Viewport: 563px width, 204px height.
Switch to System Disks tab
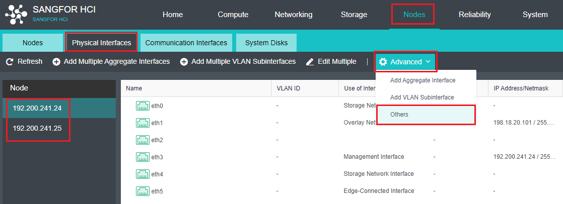(x=266, y=43)
